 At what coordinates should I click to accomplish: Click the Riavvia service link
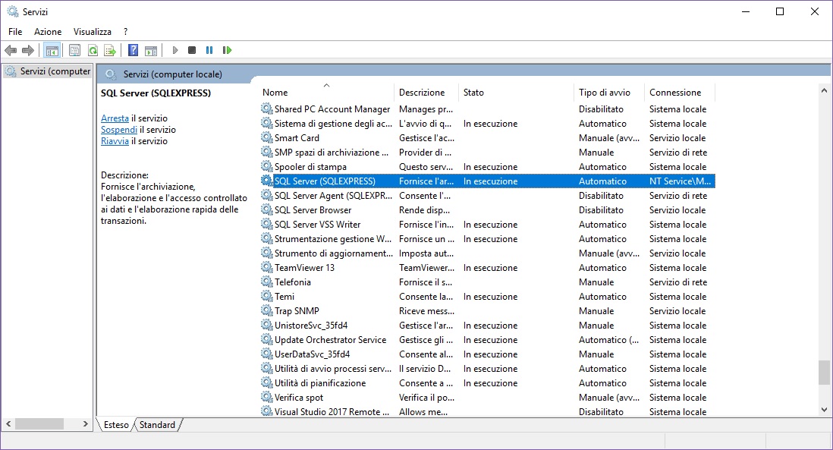pyautogui.click(x=115, y=141)
